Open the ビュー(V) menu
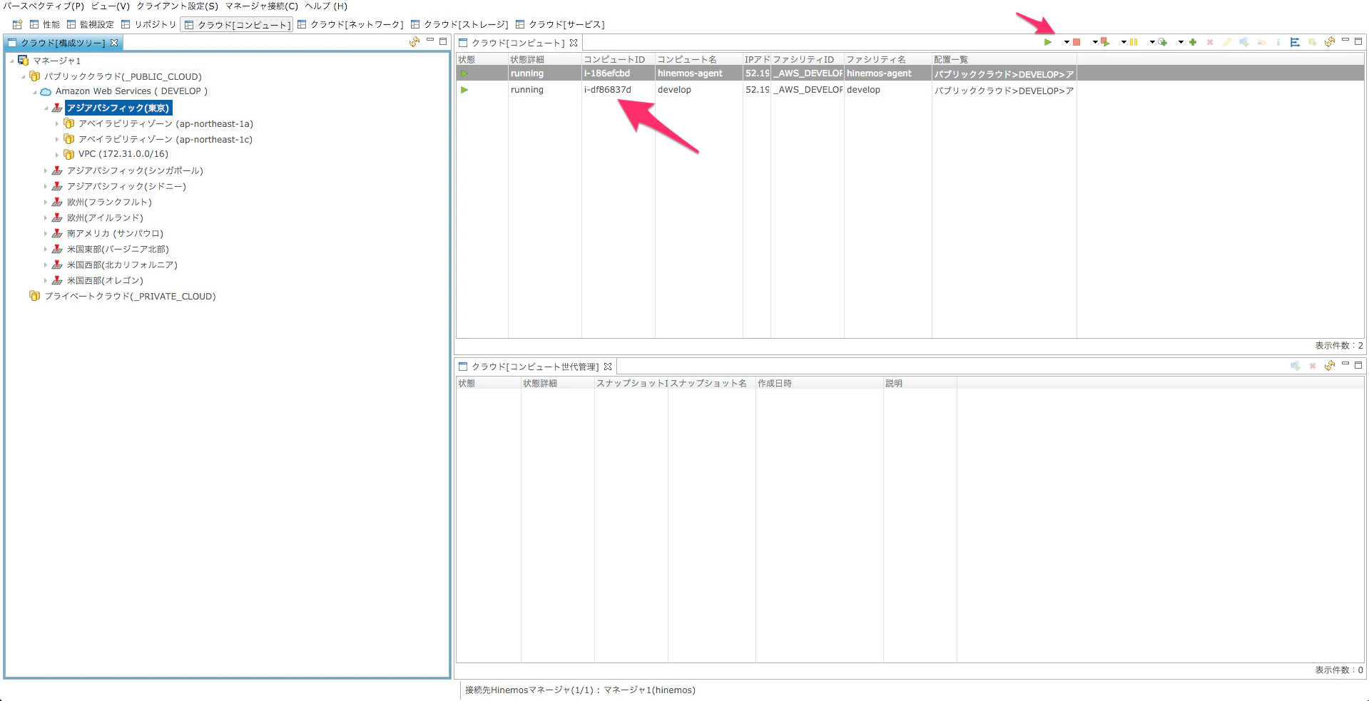 click(111, 6)
